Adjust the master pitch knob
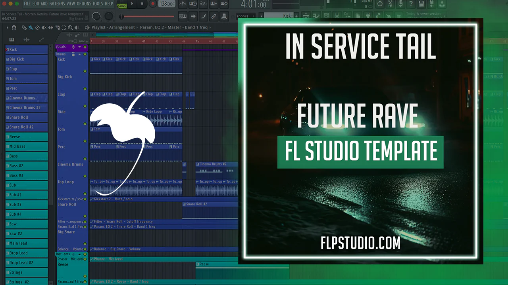The image size is (508, 285). point(109,16)
